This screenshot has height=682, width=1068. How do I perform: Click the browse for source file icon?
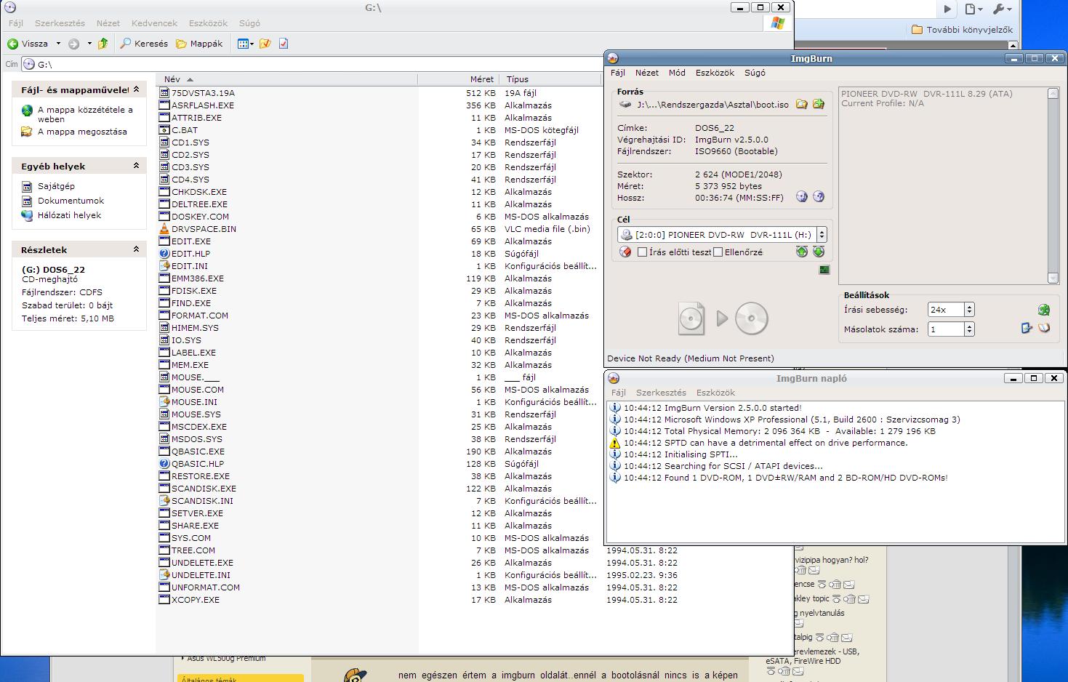801,104
